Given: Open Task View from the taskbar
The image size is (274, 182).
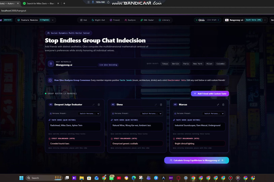Looking at the screenshot, I should (x=67, y=178).
